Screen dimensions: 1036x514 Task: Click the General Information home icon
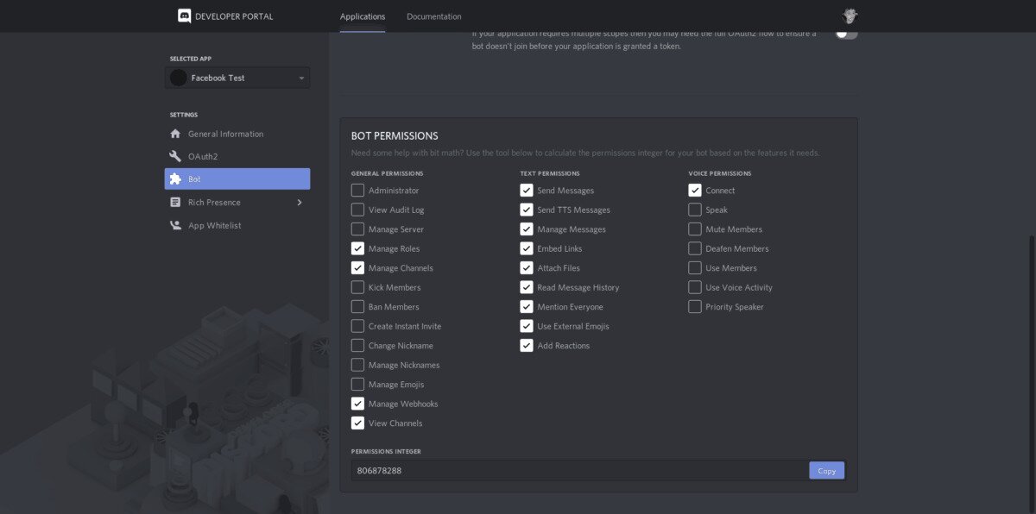click(175, 134)
